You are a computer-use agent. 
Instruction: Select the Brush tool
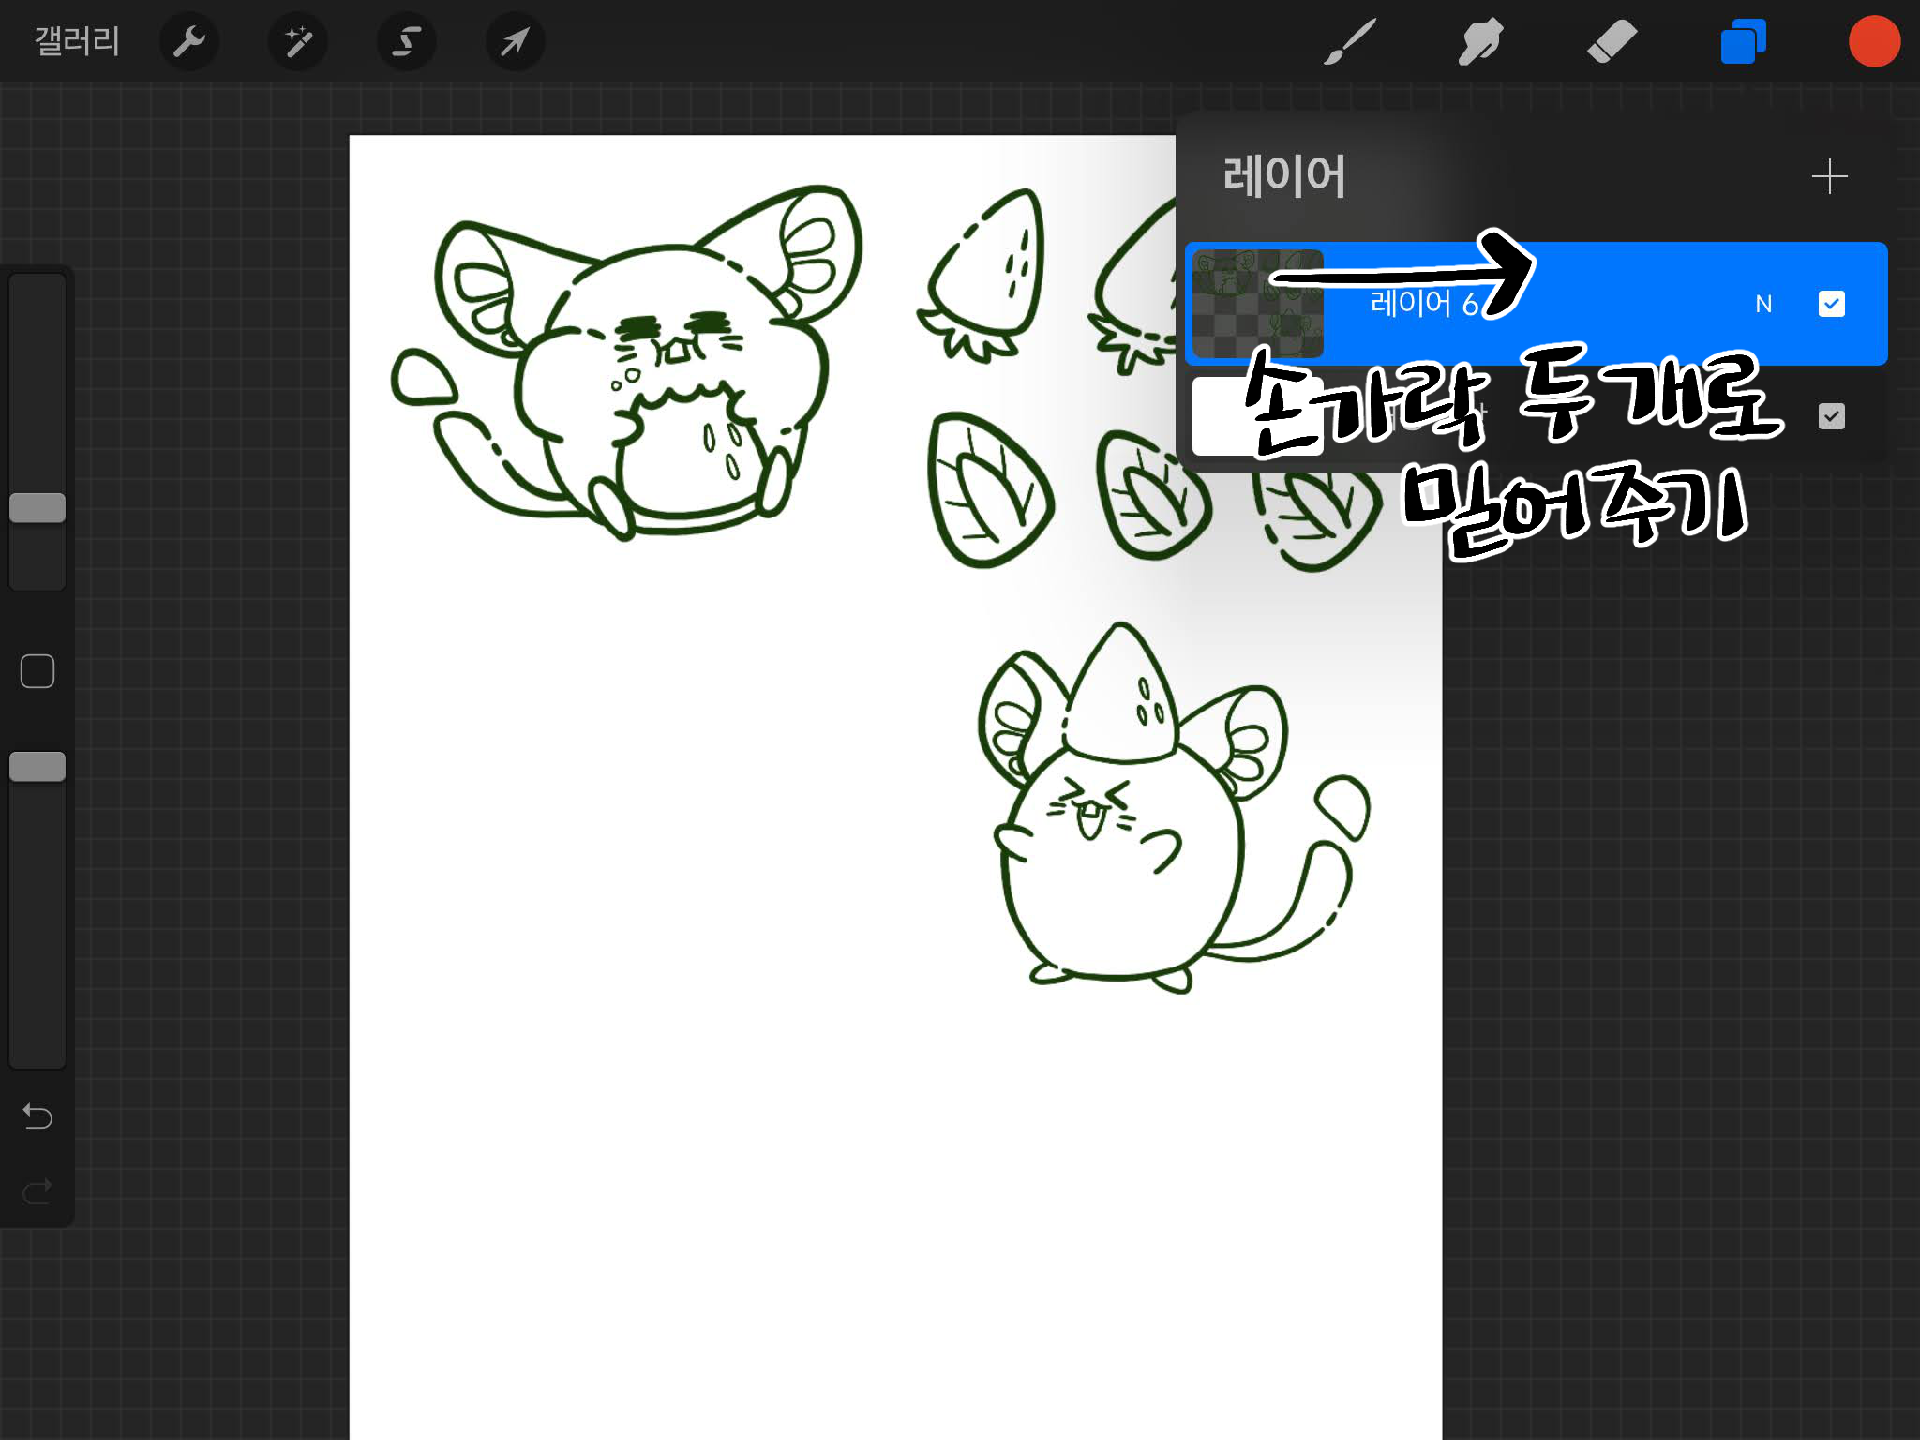[1350, 41]
